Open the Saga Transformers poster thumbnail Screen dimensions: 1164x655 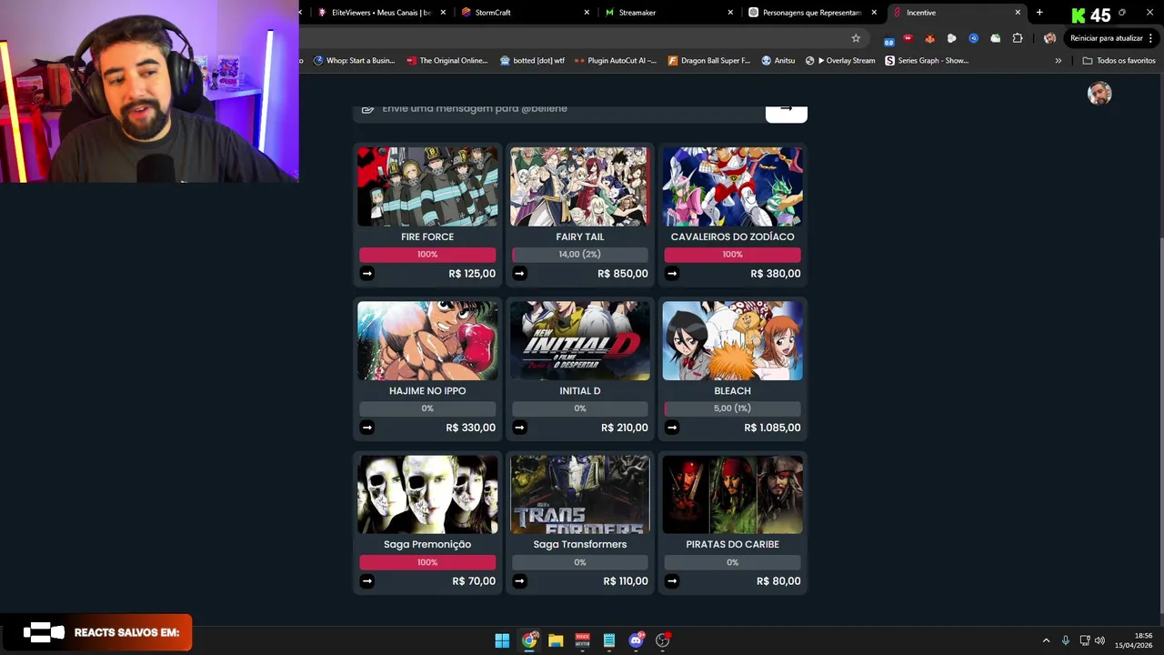pos(580,494)
